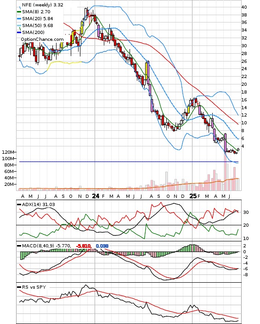Viewport: 260px width, 324px height.
Task: Click the MACD axis label 0
Action: (244, 251)
